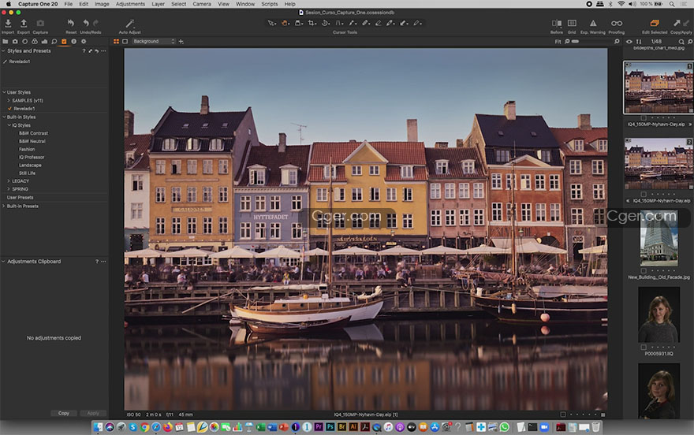Click the Apply button in Adjustments Clipboard
Screen dimensions: 694x435
[x=93, y=414]
